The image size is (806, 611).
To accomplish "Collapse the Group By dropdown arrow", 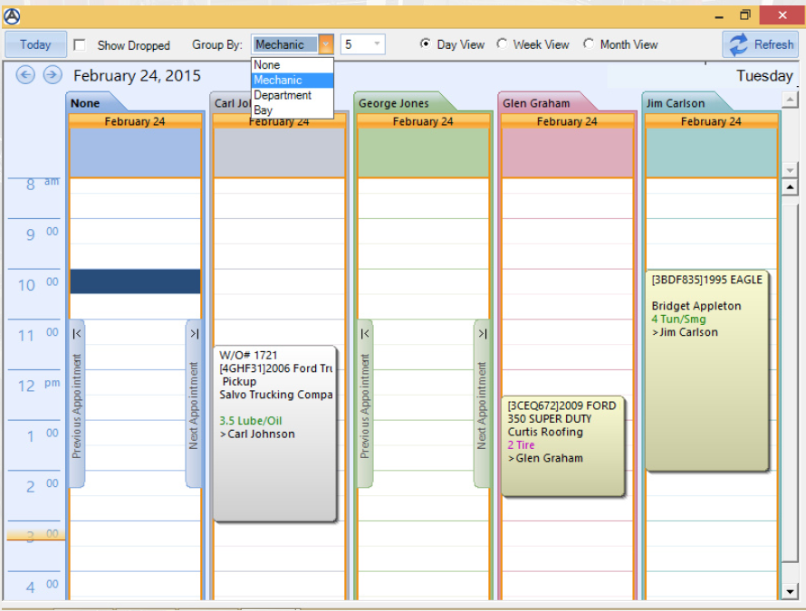I will pyautogui.click(x=326, y=44).
